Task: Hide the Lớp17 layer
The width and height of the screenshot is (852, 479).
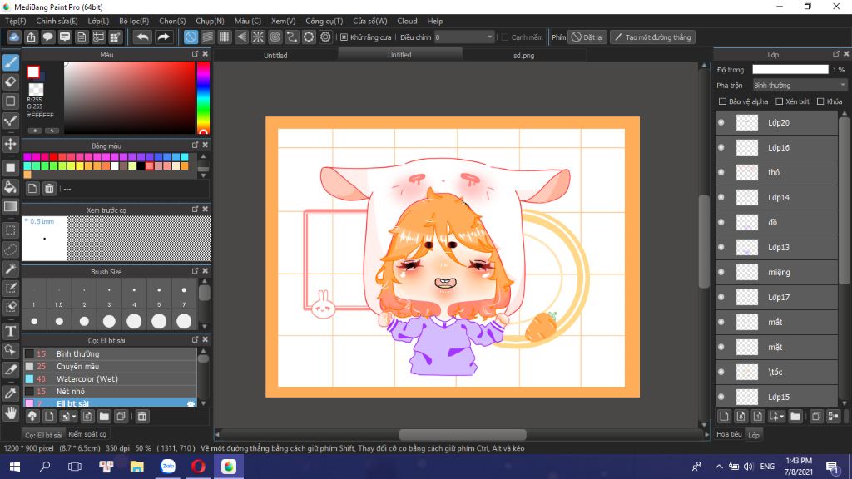Action: pos(721,297)
